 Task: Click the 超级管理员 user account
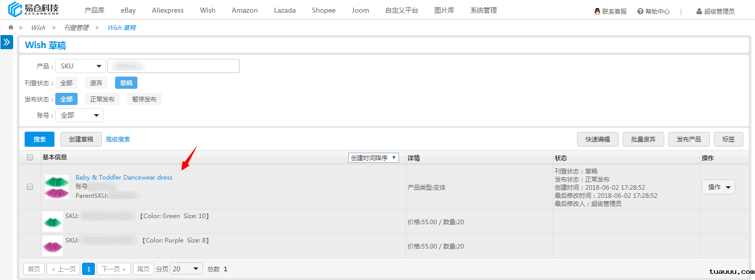tap(715, 11)
